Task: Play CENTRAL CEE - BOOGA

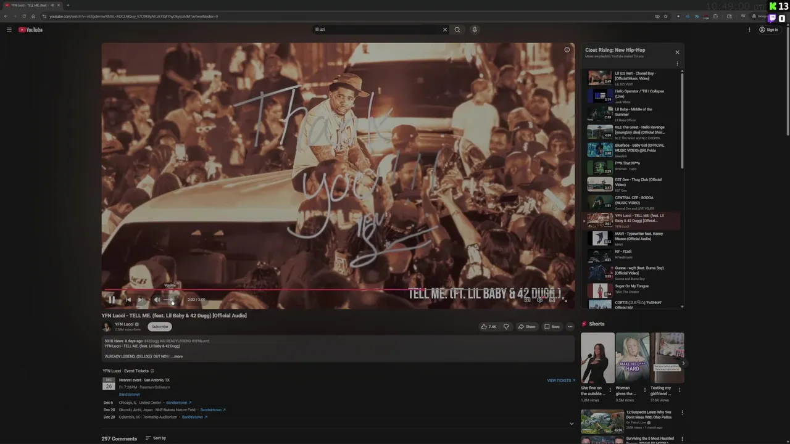Action: (631, 202)
